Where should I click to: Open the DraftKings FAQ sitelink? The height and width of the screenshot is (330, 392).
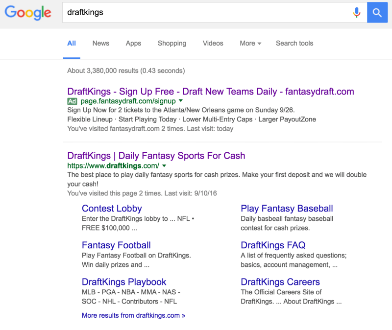pyautogui.click(x=273, y=245)
